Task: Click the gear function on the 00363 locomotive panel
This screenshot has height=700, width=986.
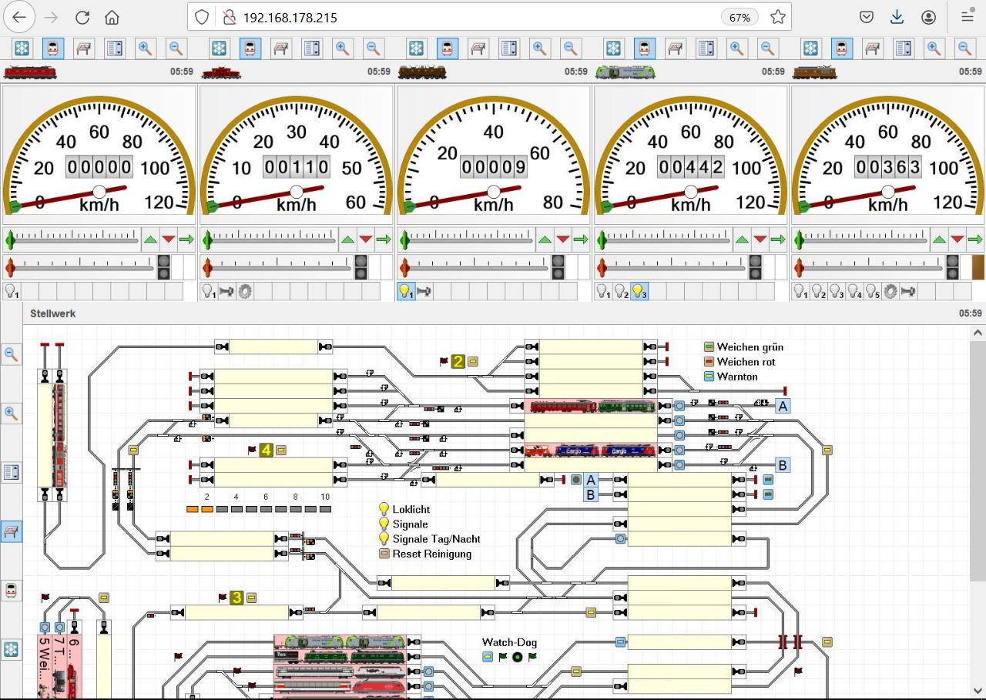Action: click(x=890, y=291)
